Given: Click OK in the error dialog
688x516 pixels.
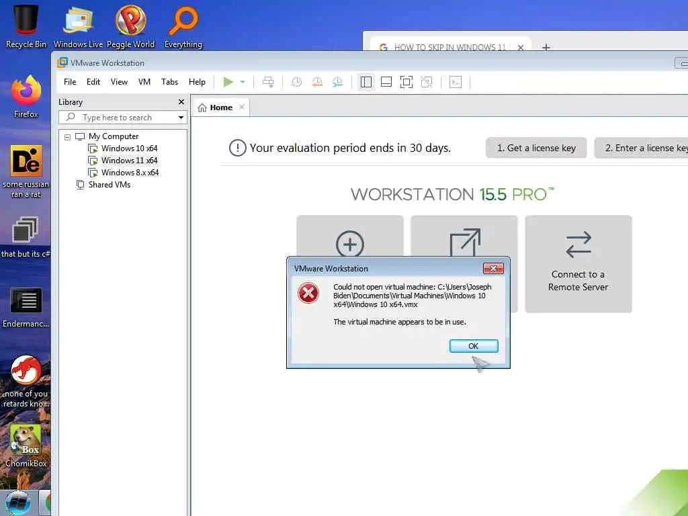Looking at the screenshot, I should [x=474, y=346].
